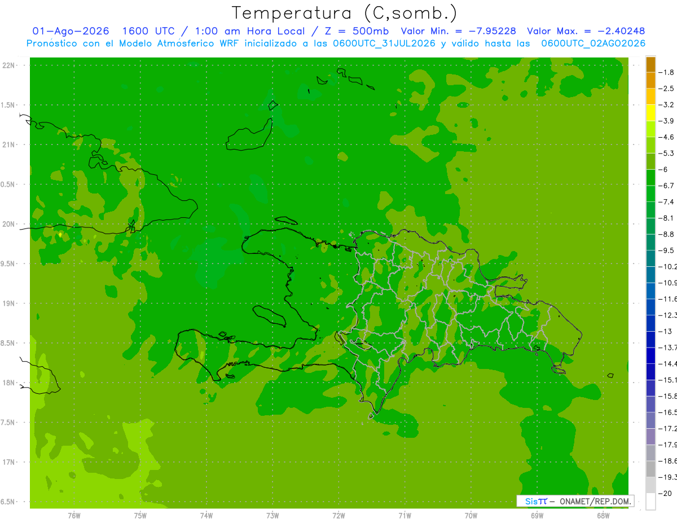Click the '-2.5' colorbar value

tap(667, 89)
